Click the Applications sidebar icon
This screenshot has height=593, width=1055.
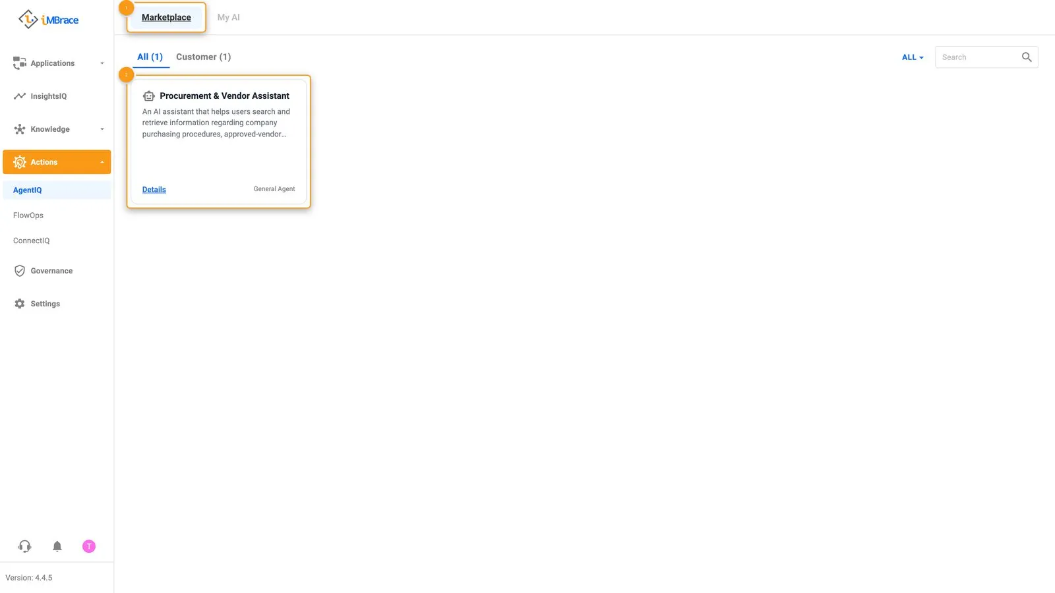coord(20,63)
